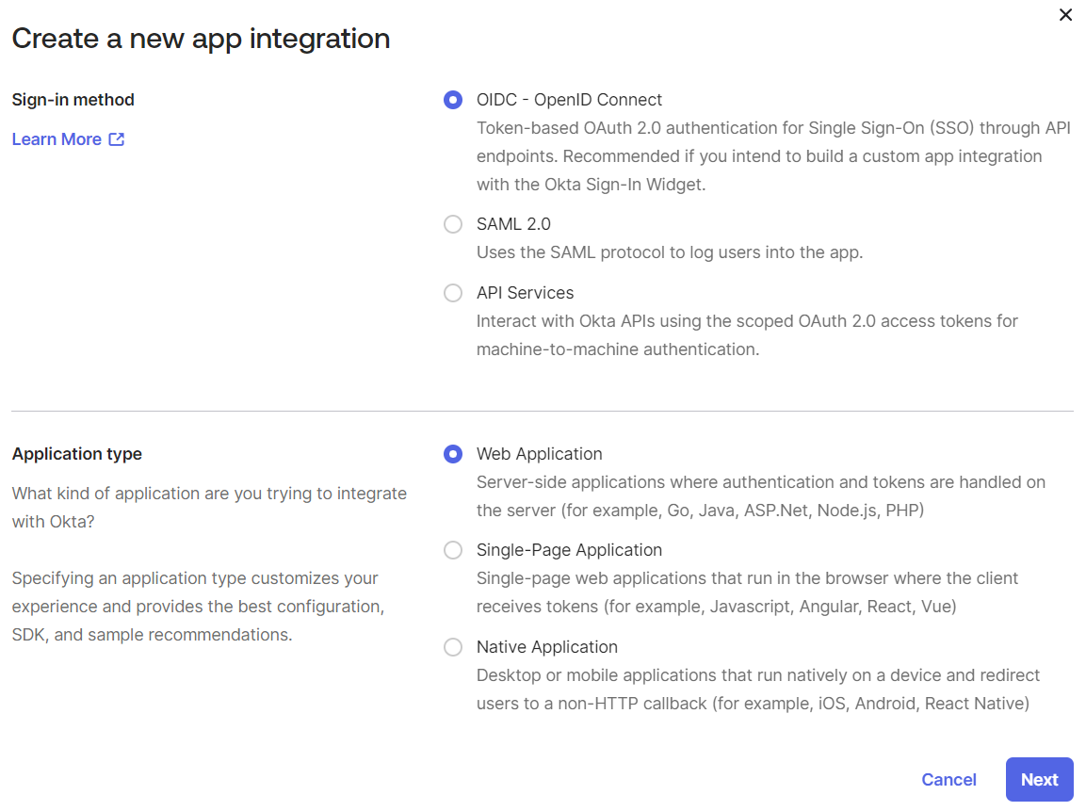Cancel the new app integration dialog
Image resolution: width=1086 pixels, height=811 pixels.
(948, 779)
